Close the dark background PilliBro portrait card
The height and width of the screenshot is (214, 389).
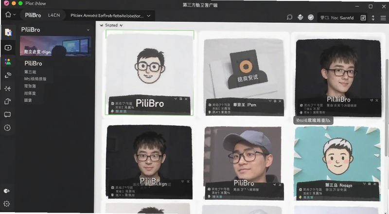click(376, 100)
